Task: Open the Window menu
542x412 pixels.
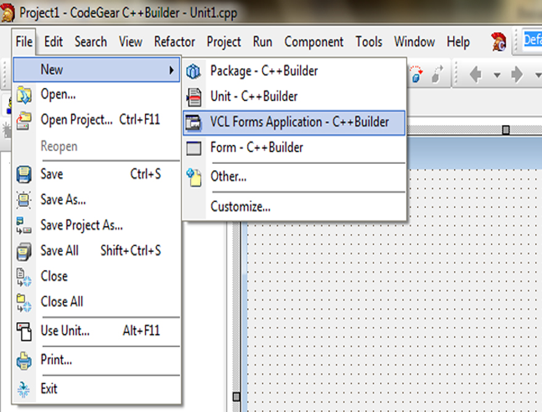Action: [x=415, y=42]
